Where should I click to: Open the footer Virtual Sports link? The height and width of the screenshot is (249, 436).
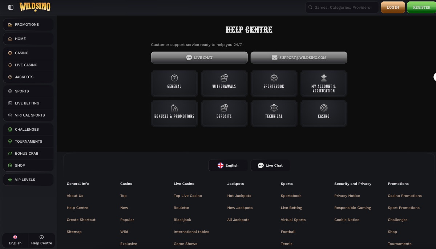(x=293, y=220)
